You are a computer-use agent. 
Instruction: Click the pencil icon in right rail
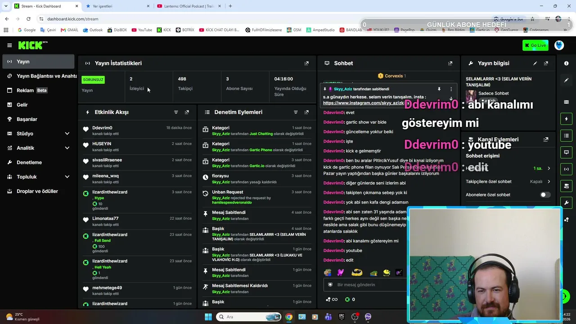(566, 80)
